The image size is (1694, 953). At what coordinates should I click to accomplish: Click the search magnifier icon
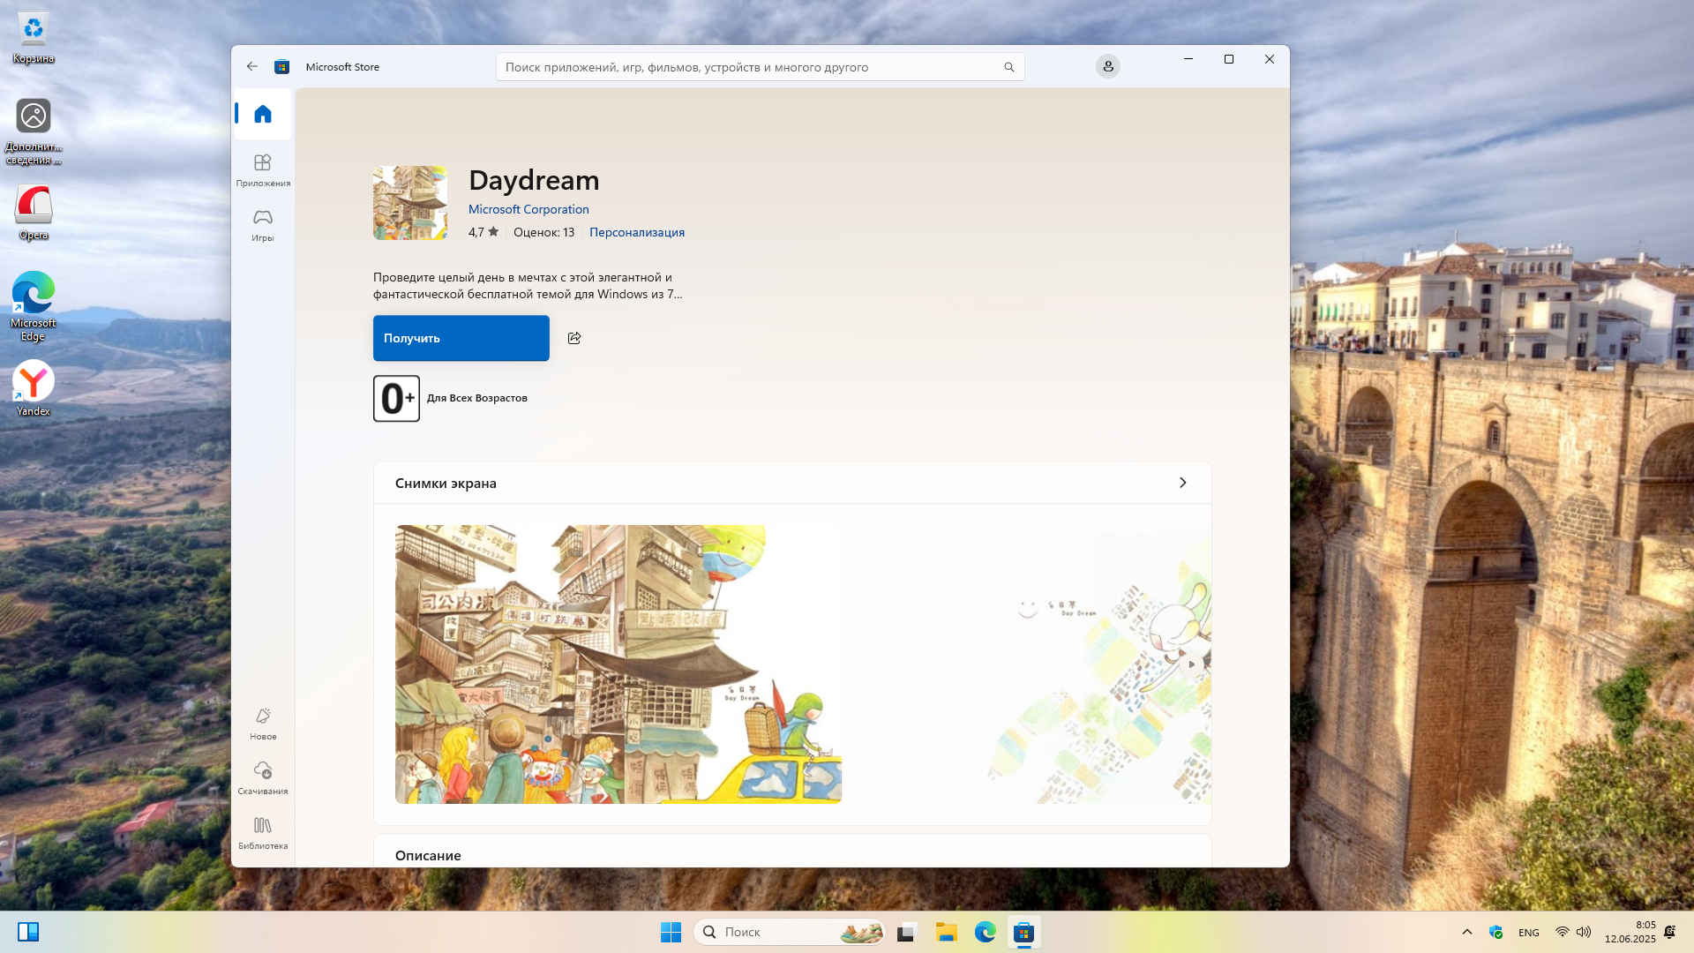click(1008, 67)
